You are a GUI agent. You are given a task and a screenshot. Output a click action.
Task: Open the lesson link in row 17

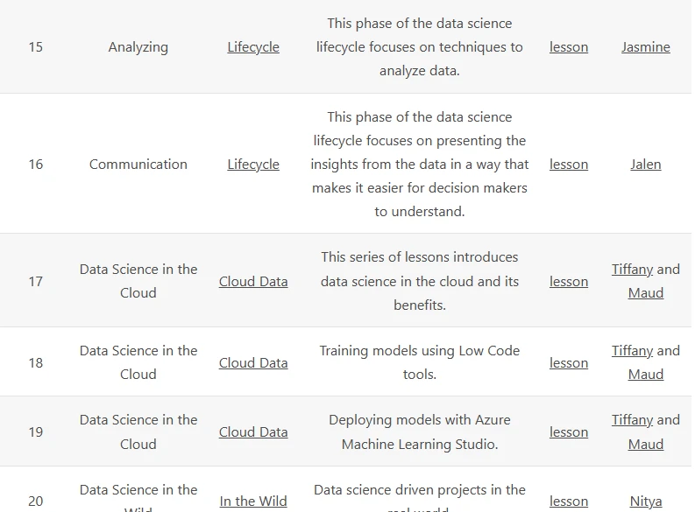click(x=569, y=282)
